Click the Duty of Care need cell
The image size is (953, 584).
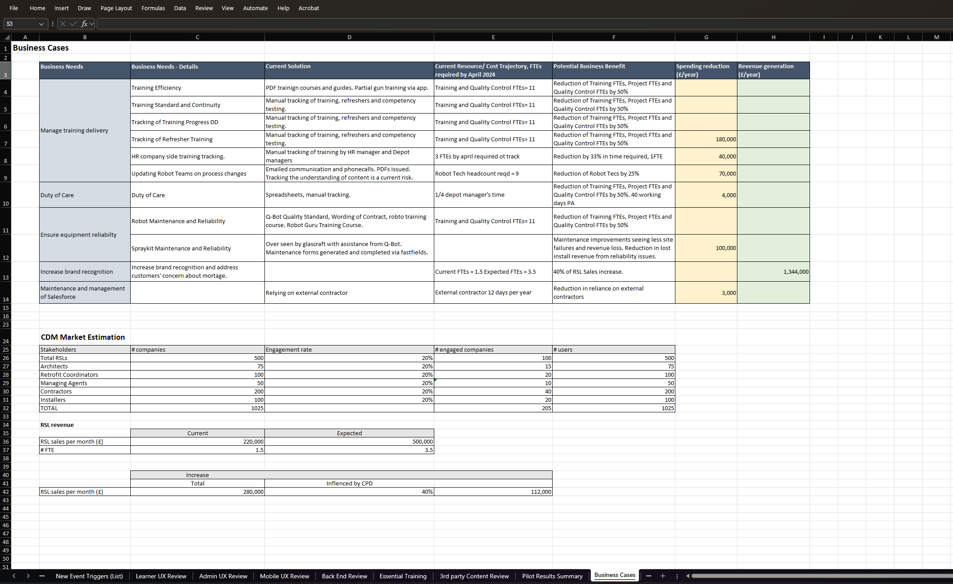coord(85,195)
